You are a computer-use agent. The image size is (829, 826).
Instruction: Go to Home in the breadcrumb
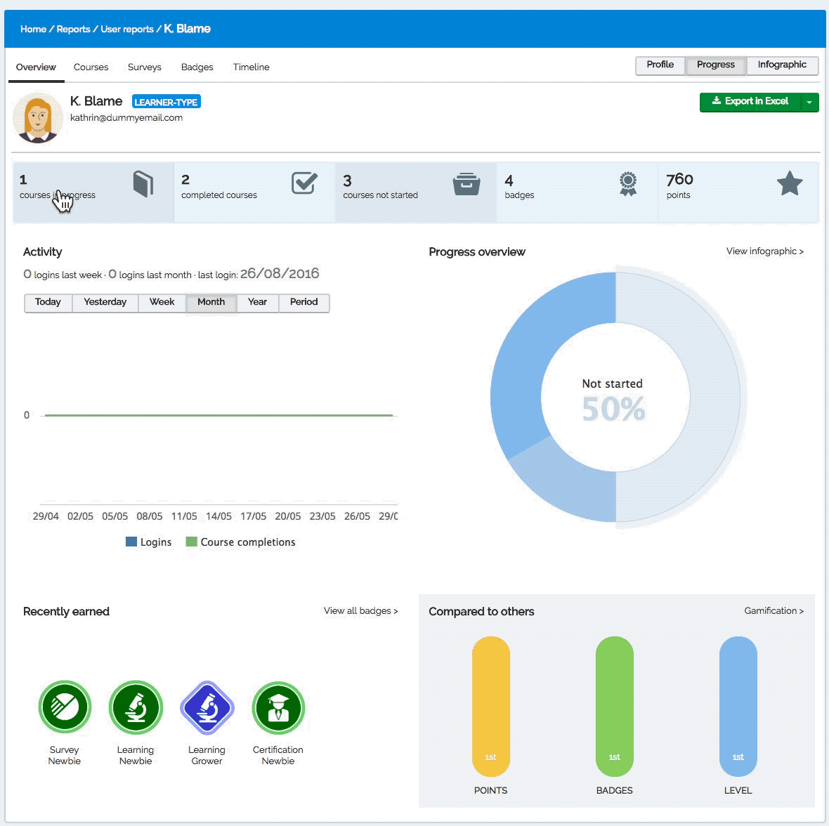33,29
